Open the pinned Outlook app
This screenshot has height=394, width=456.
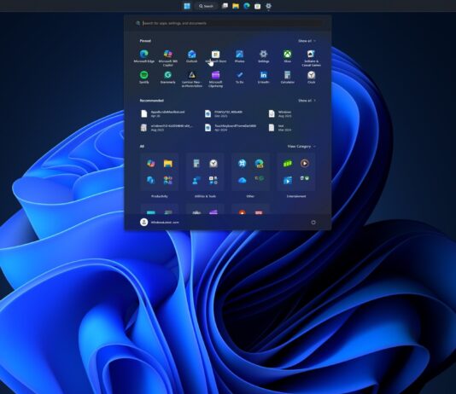pos(191,56)
